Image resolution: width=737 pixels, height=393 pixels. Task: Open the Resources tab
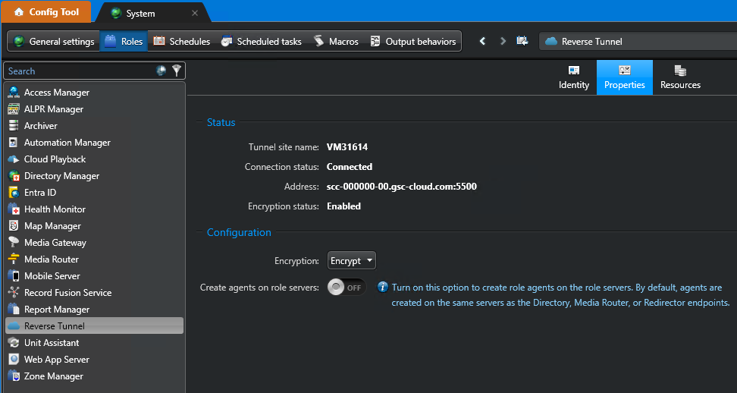(x=680, y=77)
